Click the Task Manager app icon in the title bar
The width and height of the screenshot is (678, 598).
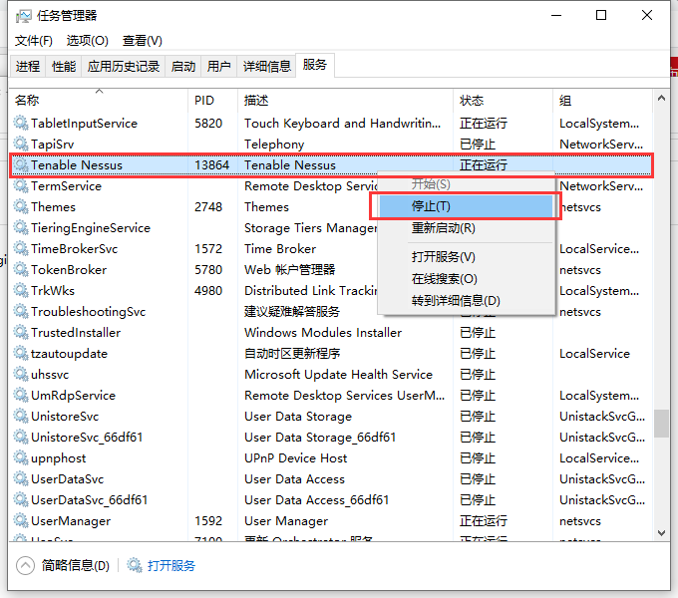(23, 16)
